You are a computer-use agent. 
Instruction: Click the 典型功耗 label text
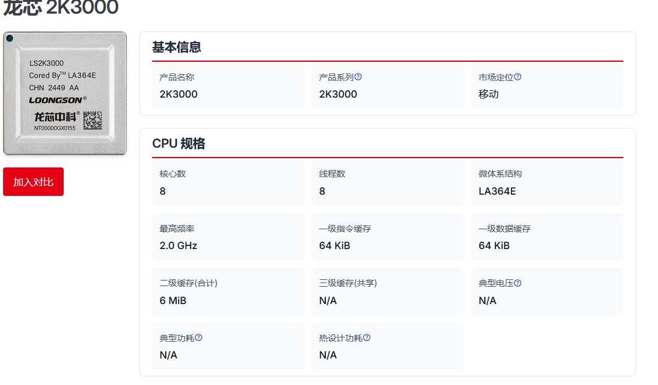(x=177, y=338)
